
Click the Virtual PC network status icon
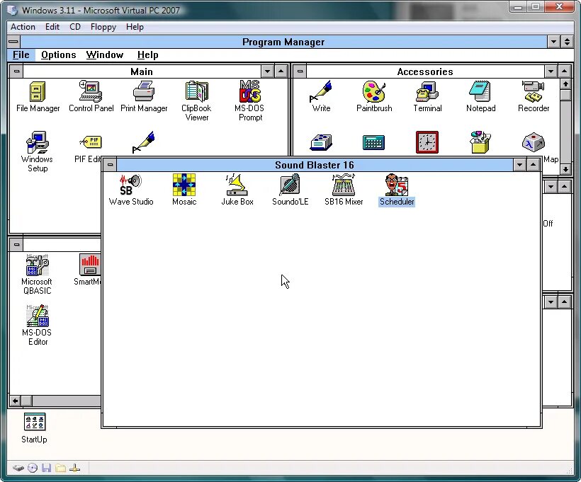75,469
